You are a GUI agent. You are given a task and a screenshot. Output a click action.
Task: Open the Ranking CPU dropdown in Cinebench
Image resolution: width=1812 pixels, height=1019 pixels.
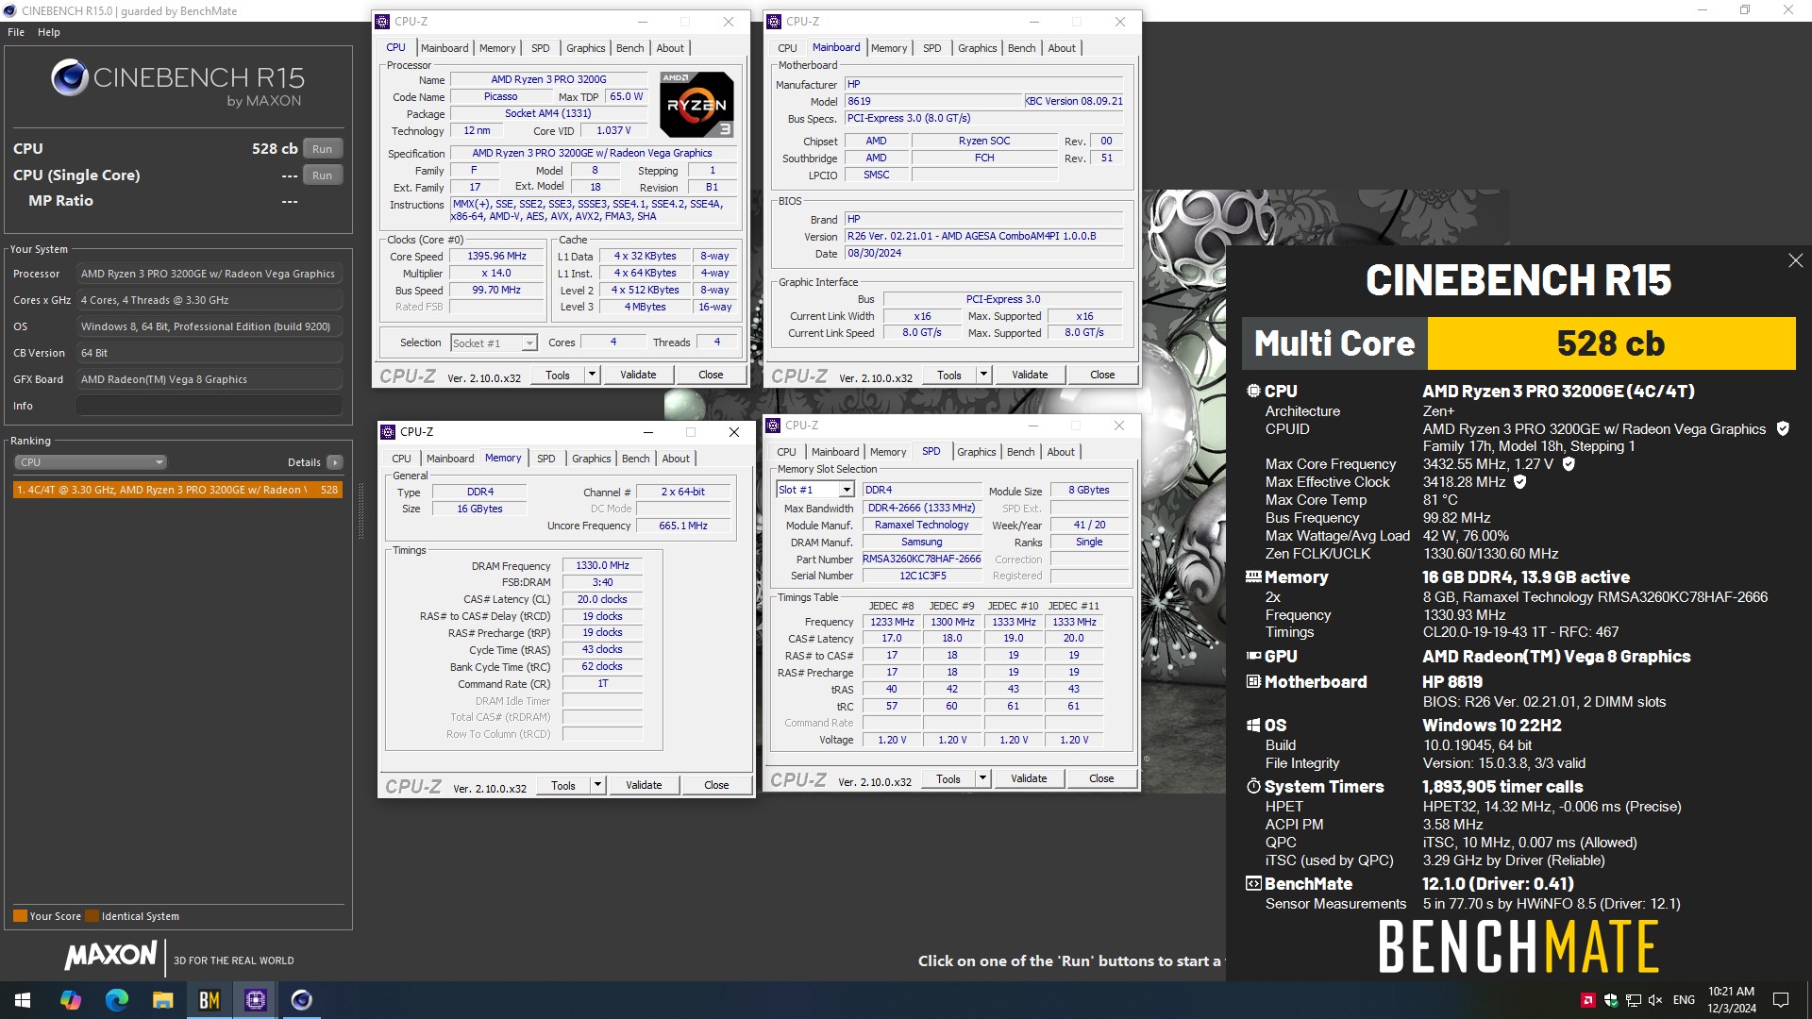click(91, 462)
